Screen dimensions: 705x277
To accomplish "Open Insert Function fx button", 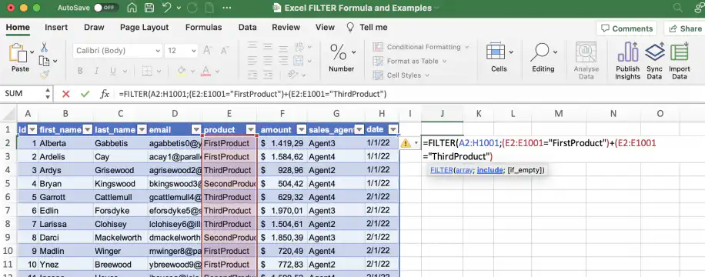I will pos(105,94).
